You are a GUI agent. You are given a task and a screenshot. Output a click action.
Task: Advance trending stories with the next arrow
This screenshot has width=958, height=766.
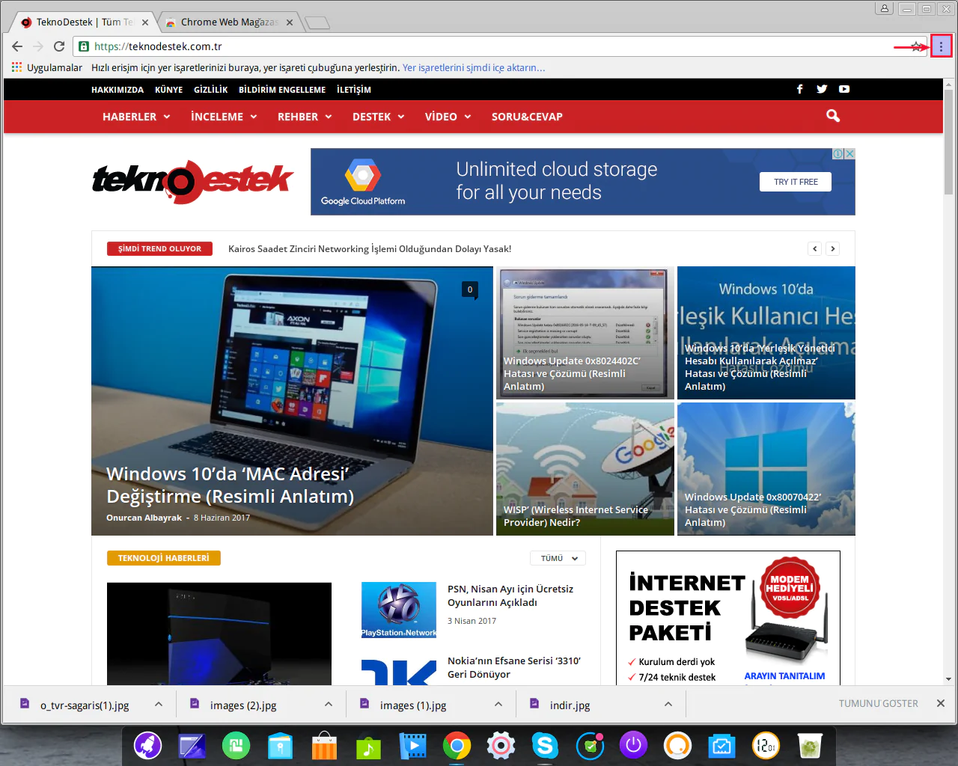[832, 248]
